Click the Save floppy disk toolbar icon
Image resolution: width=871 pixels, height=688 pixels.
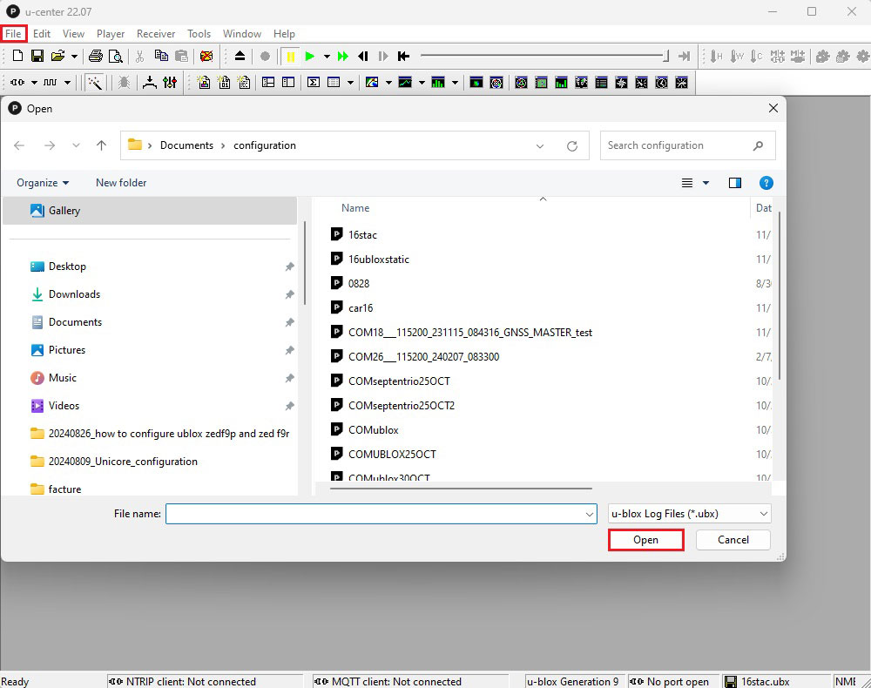[37, 57]
